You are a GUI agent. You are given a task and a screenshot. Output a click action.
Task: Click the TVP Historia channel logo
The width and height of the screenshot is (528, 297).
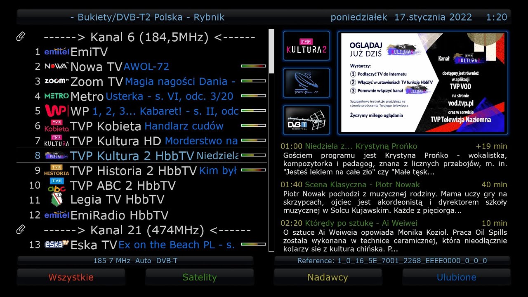point(57,170)
